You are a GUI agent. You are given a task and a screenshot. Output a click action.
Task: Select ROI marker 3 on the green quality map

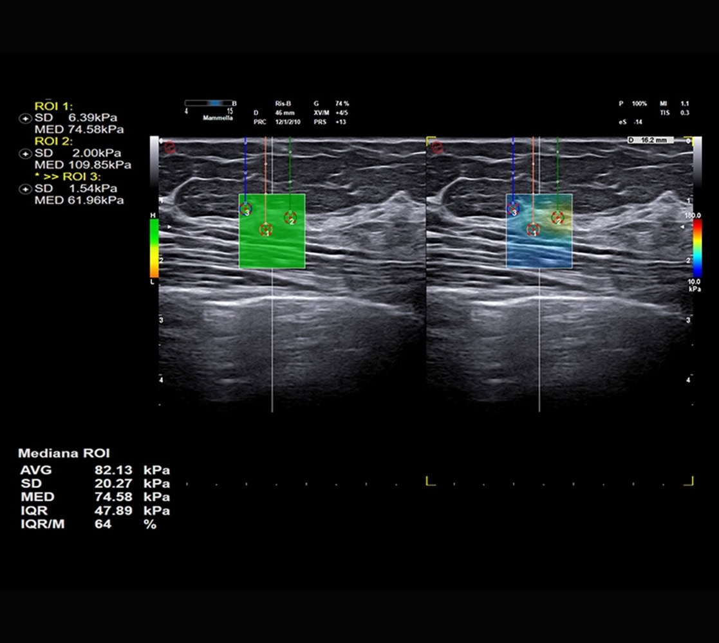click(246, 209)
